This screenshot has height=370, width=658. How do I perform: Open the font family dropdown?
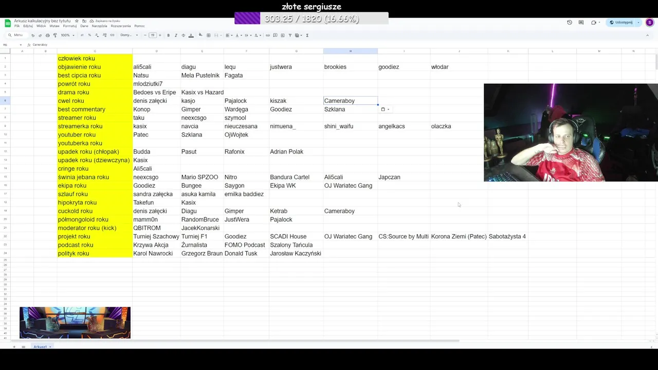129,35
